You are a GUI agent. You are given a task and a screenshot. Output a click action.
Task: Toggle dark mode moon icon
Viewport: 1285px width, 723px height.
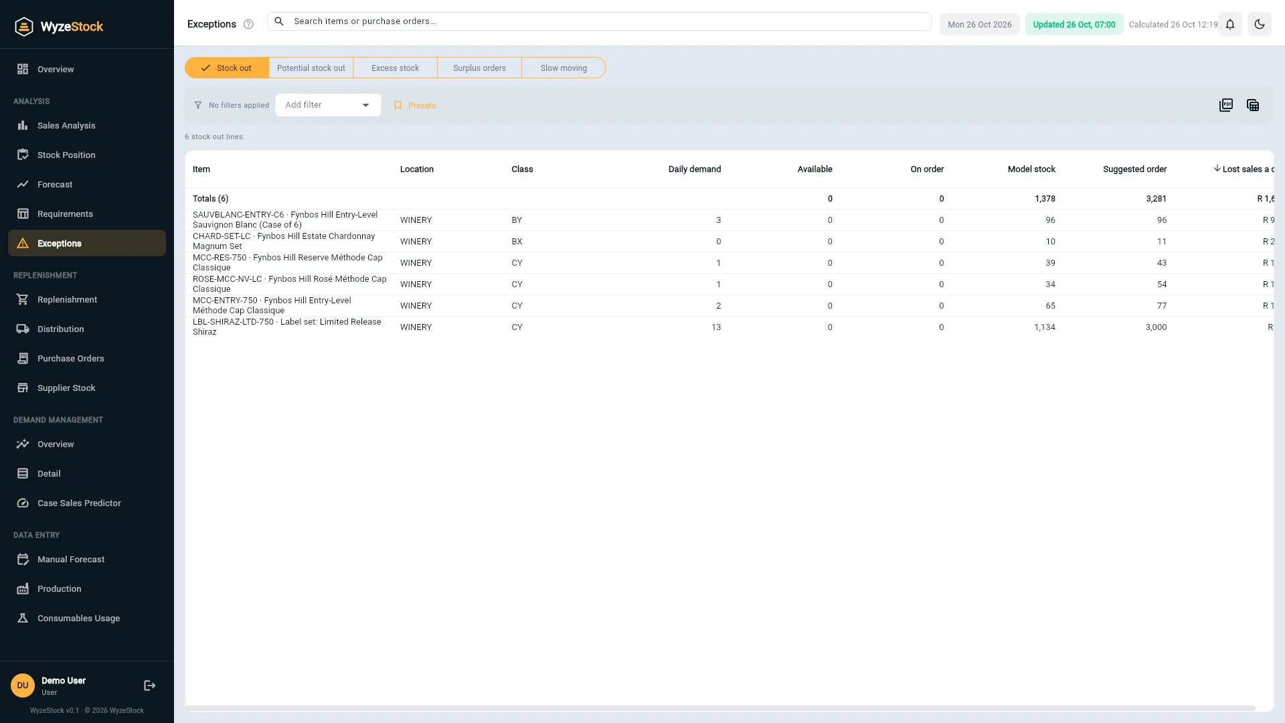coord(1260,25)
